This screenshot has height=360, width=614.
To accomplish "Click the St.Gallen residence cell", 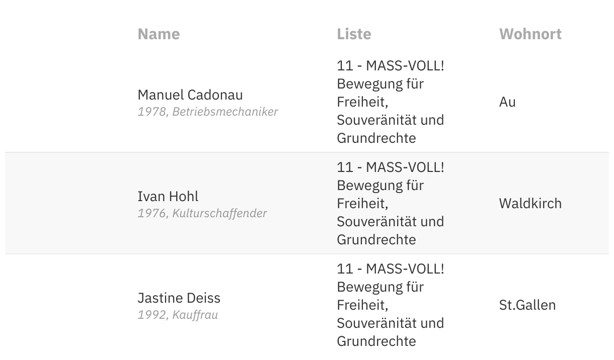I will pos(527,305).
